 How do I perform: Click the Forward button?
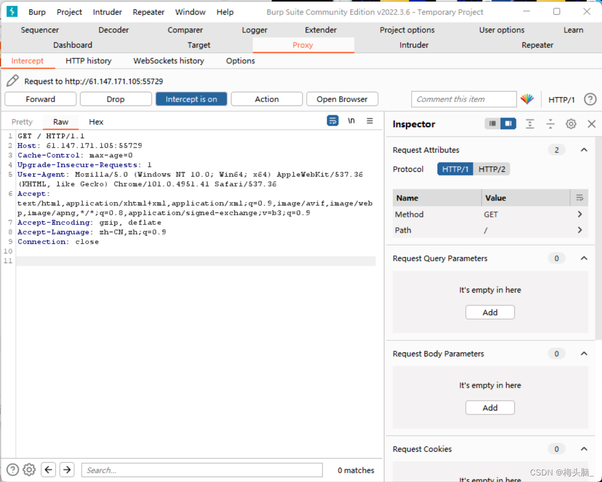(x=40, y=99)
